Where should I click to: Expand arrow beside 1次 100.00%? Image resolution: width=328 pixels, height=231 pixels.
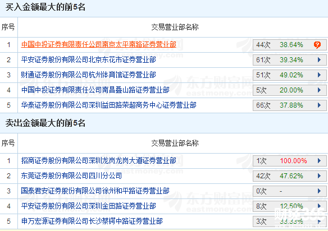[319, 160]
